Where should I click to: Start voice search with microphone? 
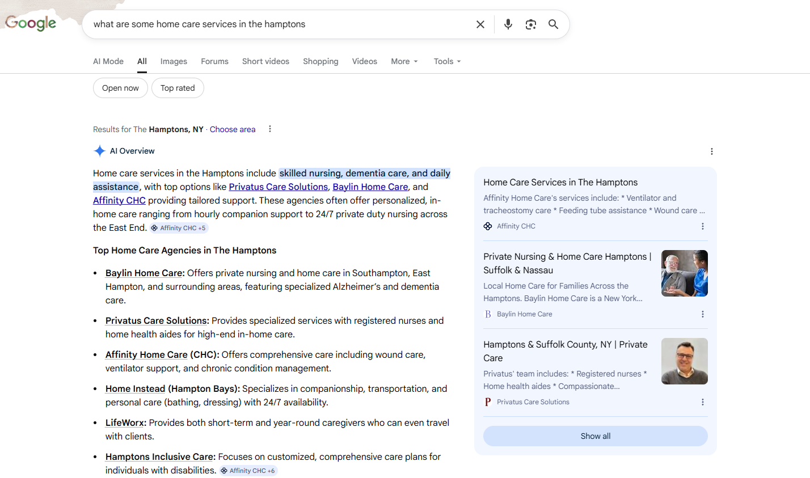[508, 24]
